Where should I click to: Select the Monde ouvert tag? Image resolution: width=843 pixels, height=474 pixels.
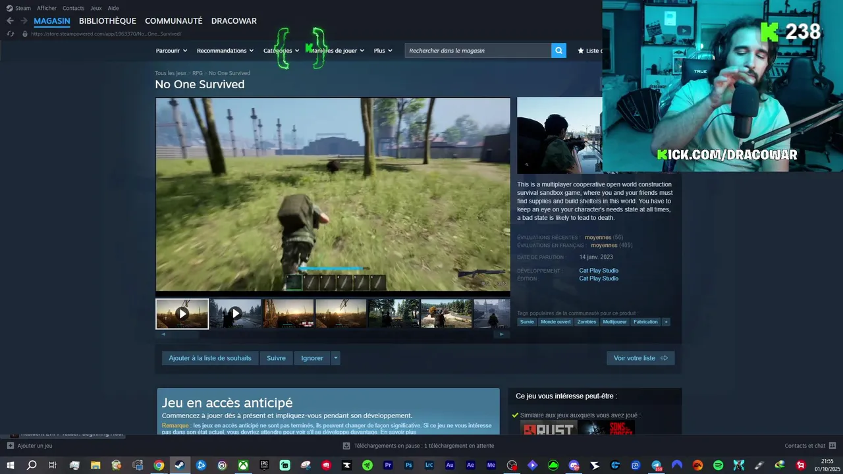tap(555, 322)
